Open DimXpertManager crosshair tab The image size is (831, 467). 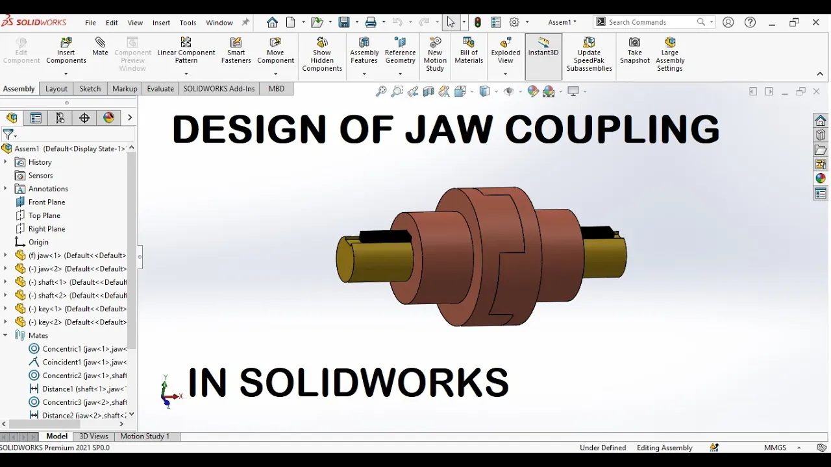click(84, 117)
